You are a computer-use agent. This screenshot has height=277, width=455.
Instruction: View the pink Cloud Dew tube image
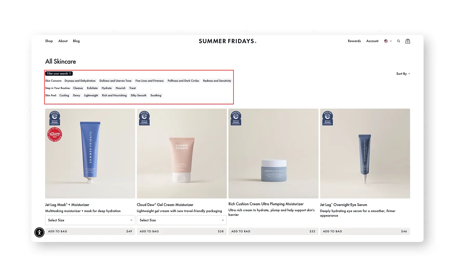coord(182,154)
